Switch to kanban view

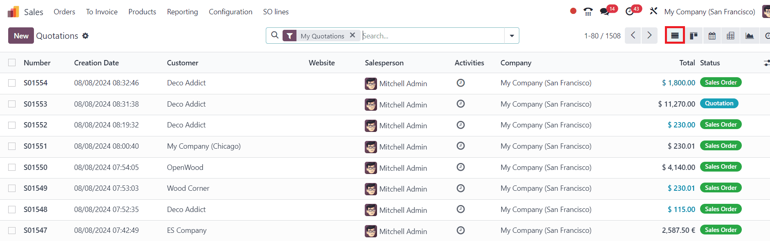[694, 36]
